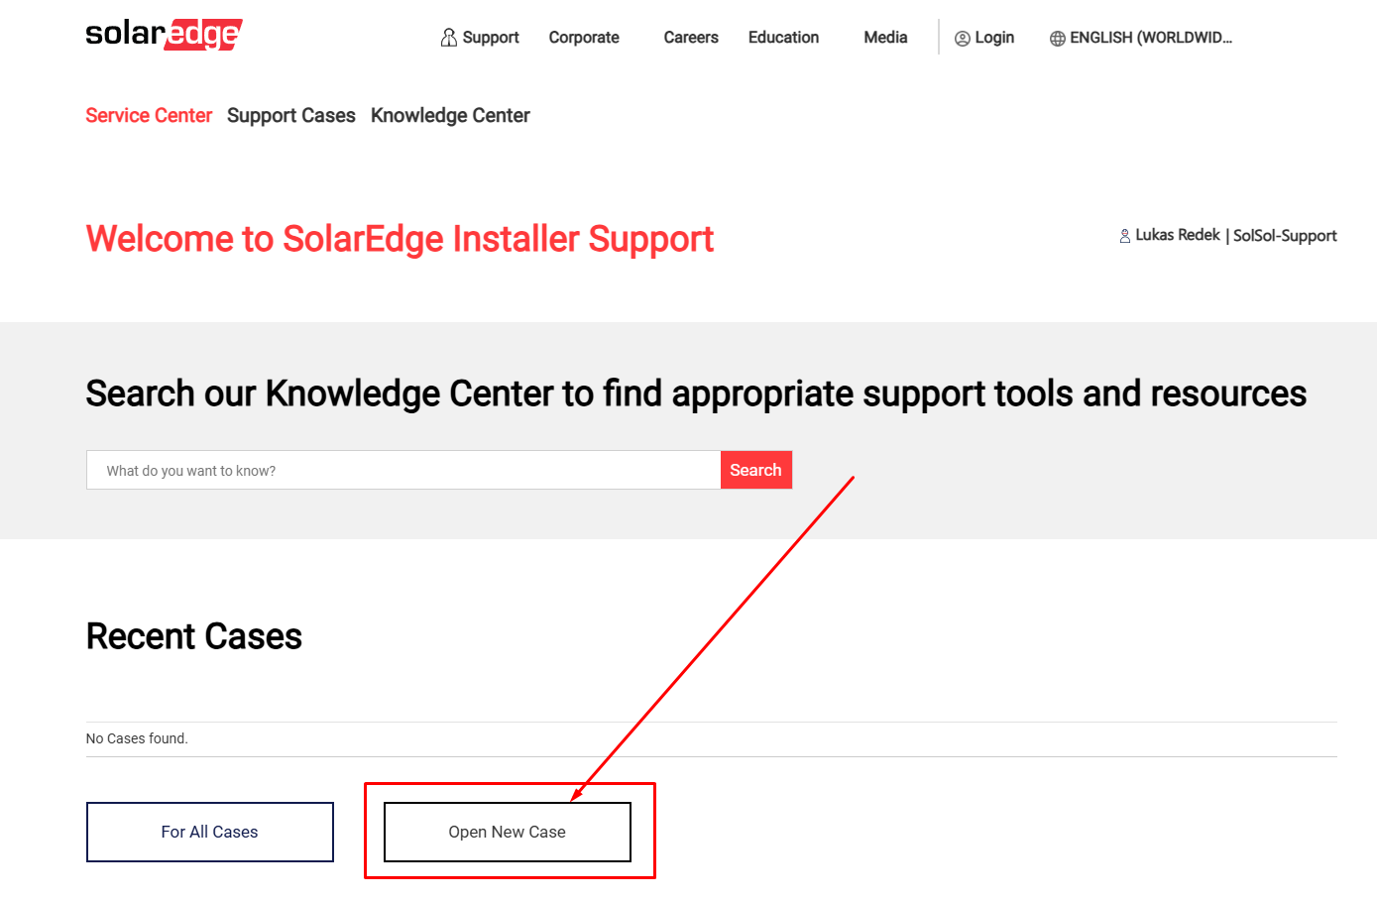The width and height of the screenshot is (1377, 900).
Task: Open the Corporate menu
Action: [x=584, y=38]
